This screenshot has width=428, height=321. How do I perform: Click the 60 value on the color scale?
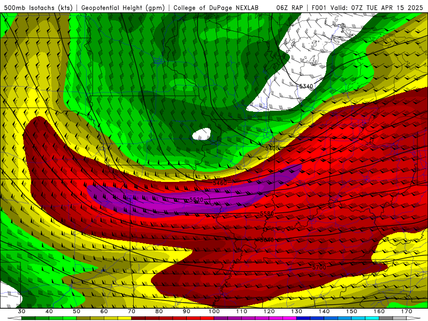(x=104, y=311)
